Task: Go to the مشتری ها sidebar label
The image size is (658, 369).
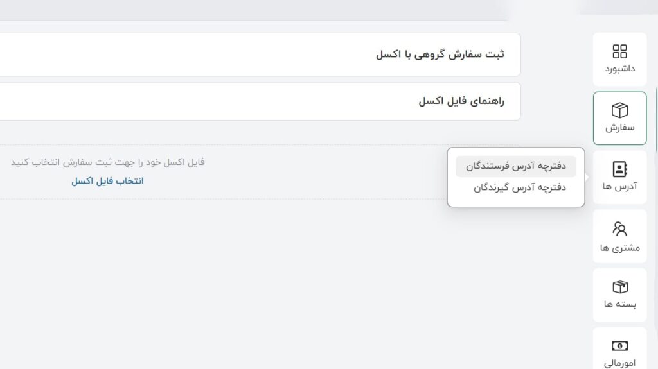Action: (619, 248)
